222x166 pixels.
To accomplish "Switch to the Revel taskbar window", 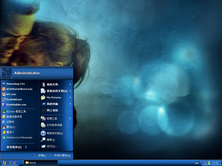I will 41,163.
